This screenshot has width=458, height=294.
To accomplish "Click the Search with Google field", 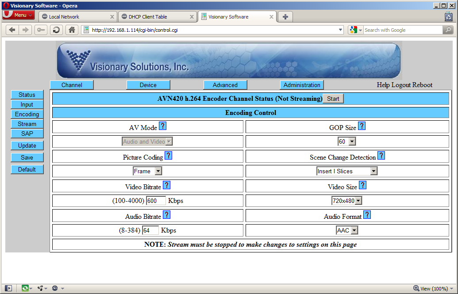I will pos(403,30).
